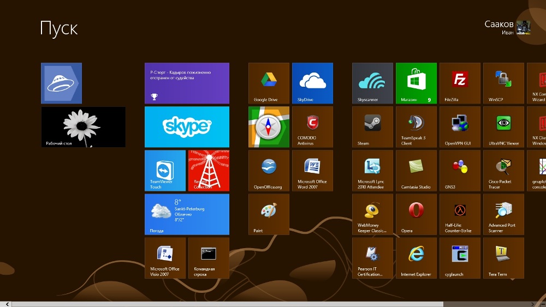Launch GNS3 tile

click(x=460, y=170)
